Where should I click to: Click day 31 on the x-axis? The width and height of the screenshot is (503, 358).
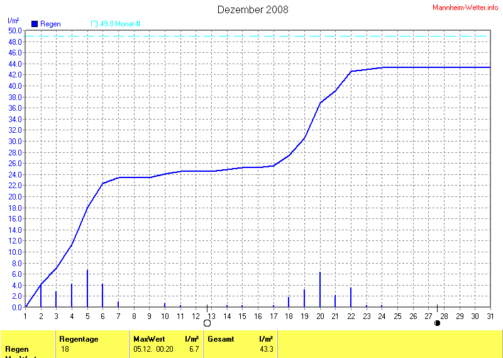coord(491,316)
